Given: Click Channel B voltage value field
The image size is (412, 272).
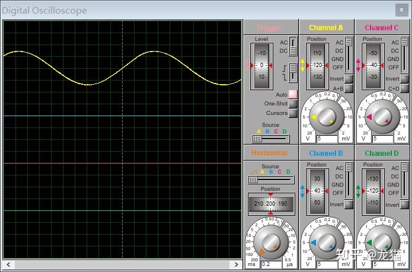Looking at the screenshot, I should (327, 264).
